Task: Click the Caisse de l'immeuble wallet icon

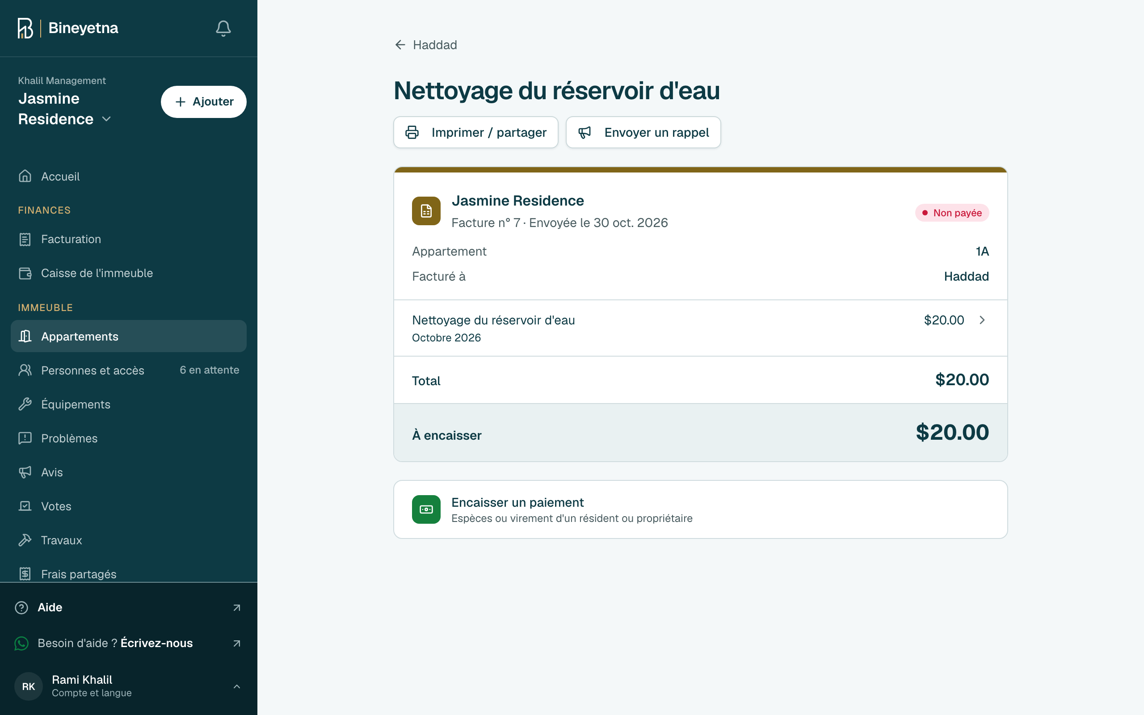Action: (25, 273)
